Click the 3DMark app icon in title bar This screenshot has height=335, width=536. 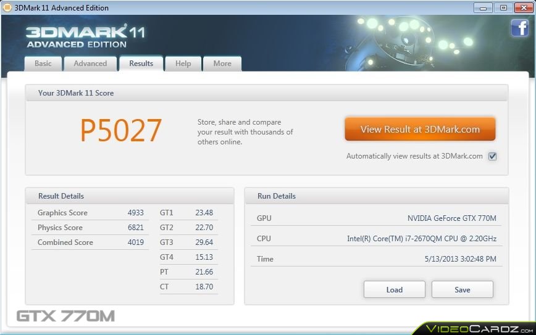pyautogui.click(x=7, y=7)
